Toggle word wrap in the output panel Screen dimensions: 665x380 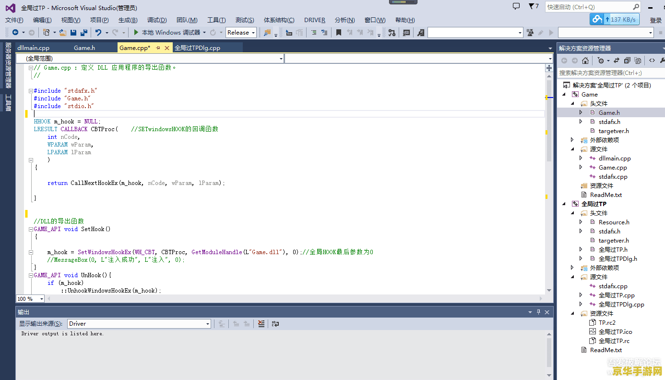click(275, 324)
